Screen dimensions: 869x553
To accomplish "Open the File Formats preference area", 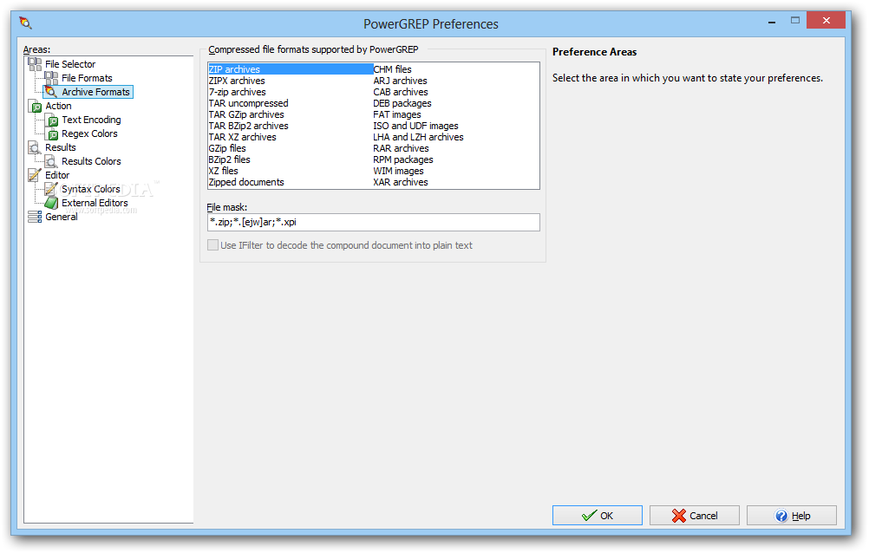I will pyautogui.click(x=87, y=78).
